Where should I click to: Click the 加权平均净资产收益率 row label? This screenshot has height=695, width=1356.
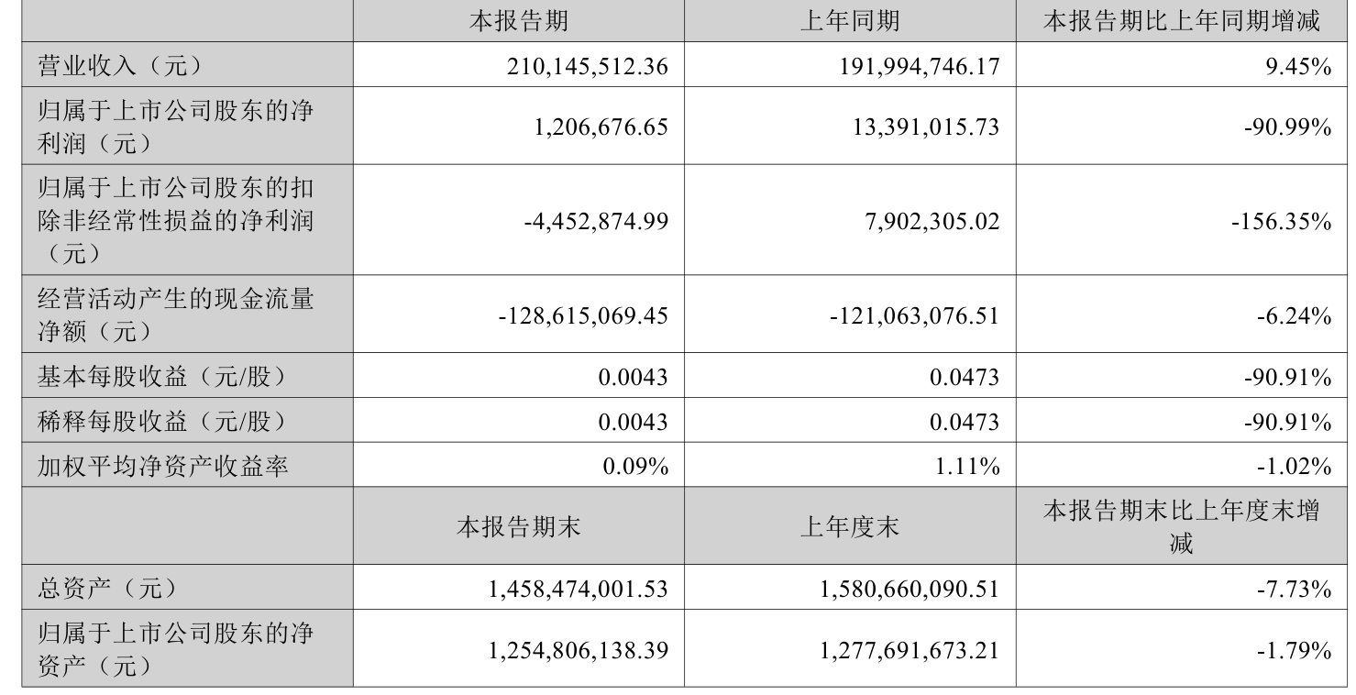[x=161, y=466]
